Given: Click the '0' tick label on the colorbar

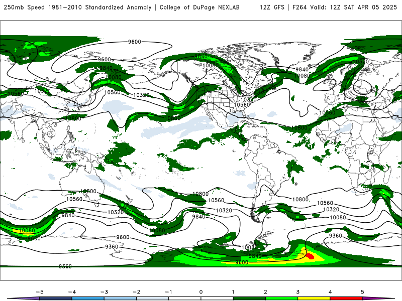Looking at the screenshot, I should click(200, 292).
